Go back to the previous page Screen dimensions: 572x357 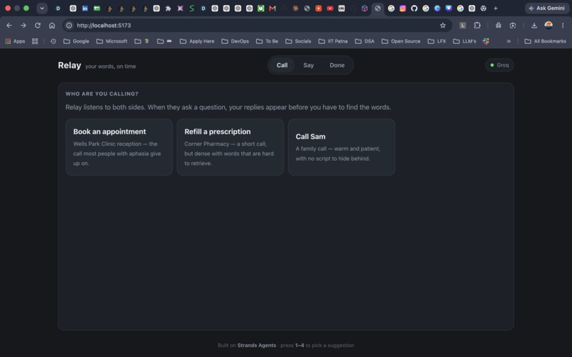pos(9,25)
